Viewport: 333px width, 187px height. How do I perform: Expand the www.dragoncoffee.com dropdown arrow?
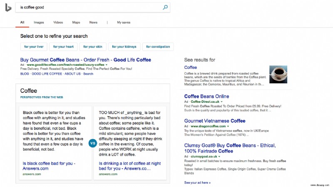pos(228,126)
